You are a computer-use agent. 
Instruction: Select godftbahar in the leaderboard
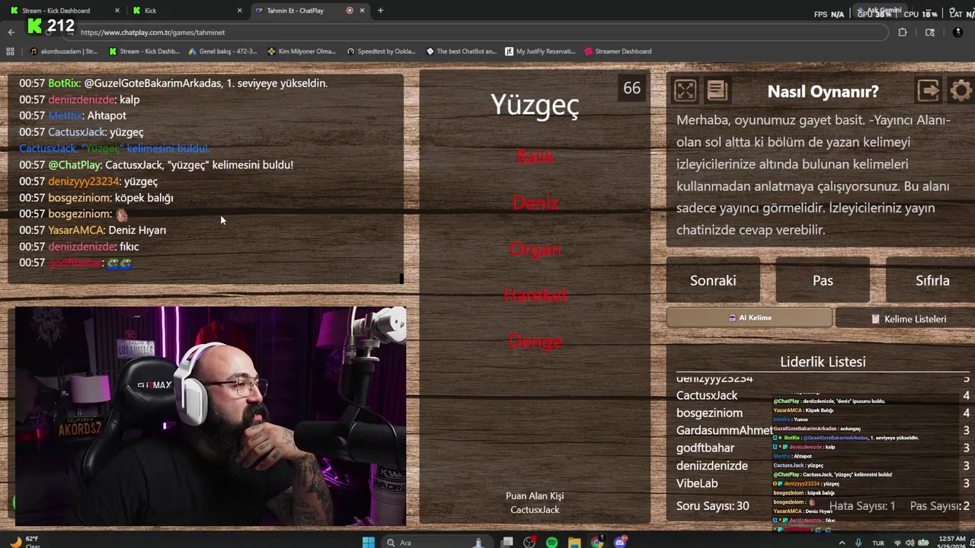705,448
